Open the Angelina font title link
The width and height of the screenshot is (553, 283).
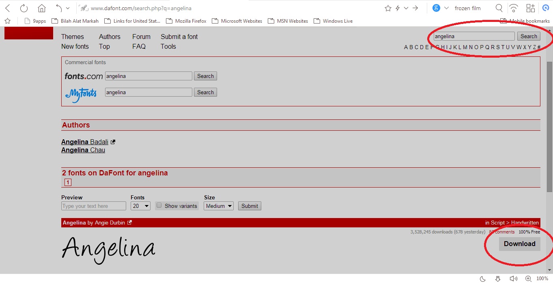click(x=74, y=223)
